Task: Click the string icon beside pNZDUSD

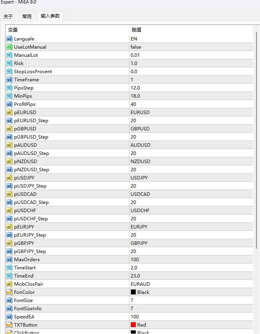Action: (x=9, y=162)
